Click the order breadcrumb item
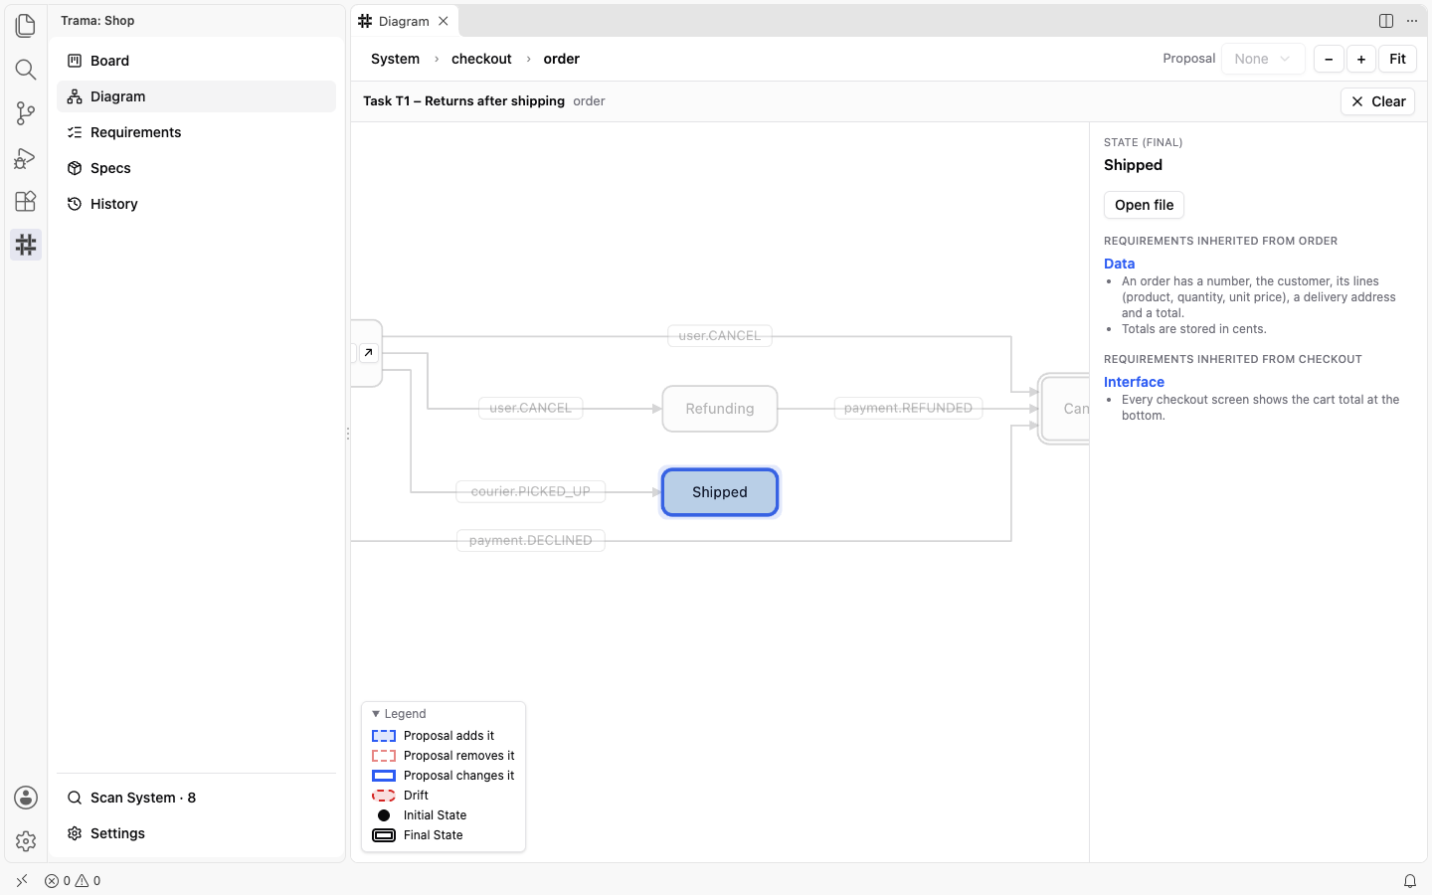 [561, 59]
